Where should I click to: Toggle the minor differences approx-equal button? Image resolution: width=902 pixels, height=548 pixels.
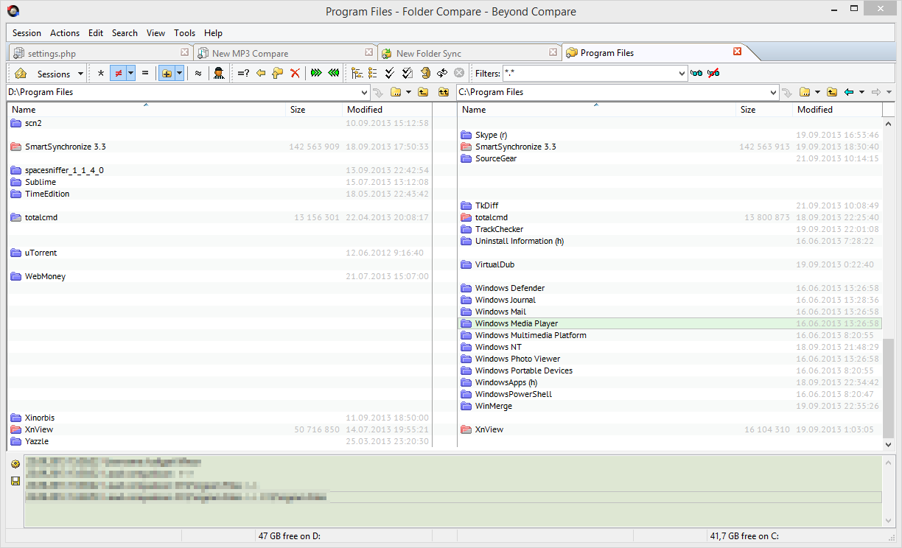(198, 74)
